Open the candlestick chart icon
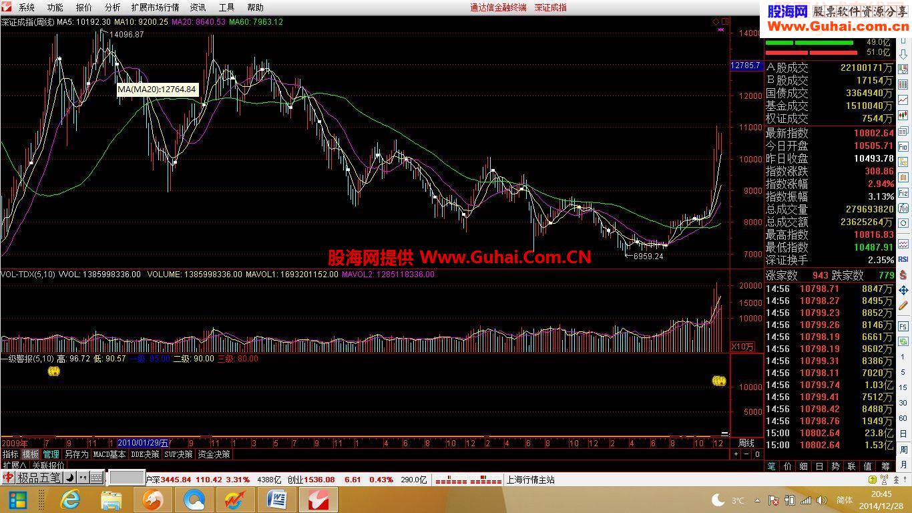912x513 pixels. (903, 115)
